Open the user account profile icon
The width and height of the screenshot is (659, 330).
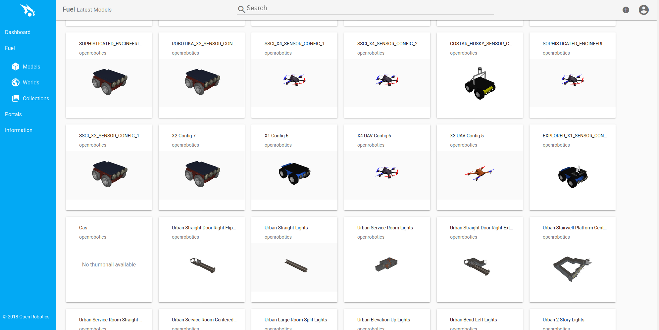pyautogui.click(x=643, y=10)
